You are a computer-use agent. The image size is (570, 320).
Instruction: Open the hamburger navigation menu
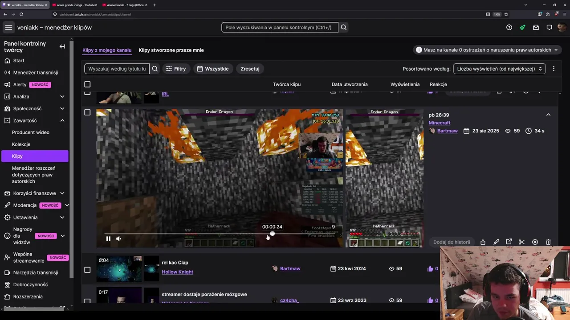click(x=8, y=28)
